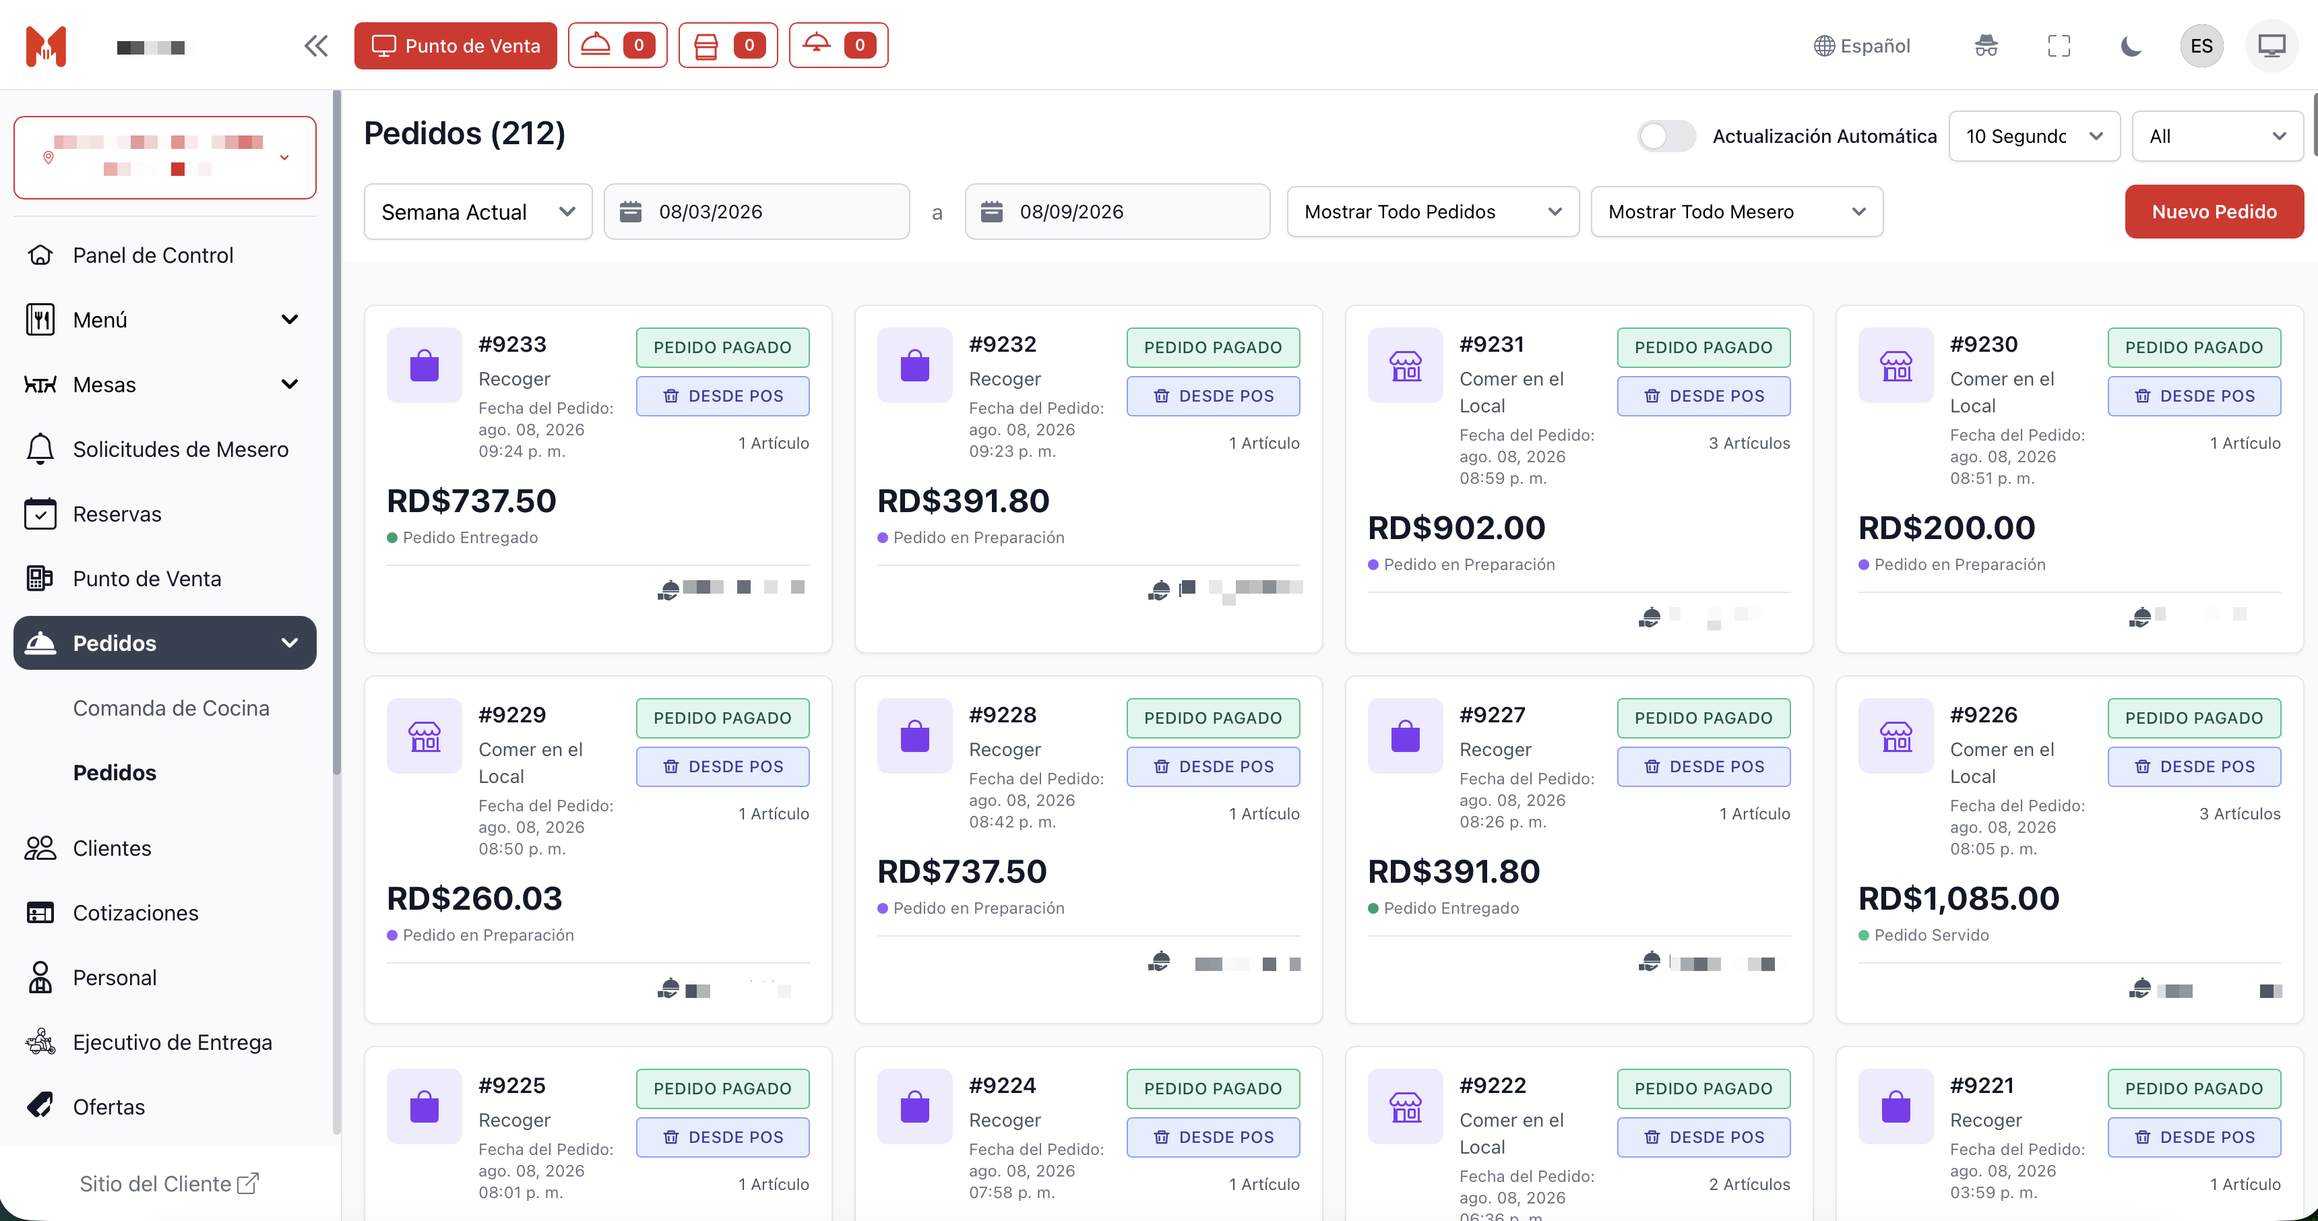Open the Semana Actual period dropdown
This screenshot has height=1221, width=2318.
(478, 212)
